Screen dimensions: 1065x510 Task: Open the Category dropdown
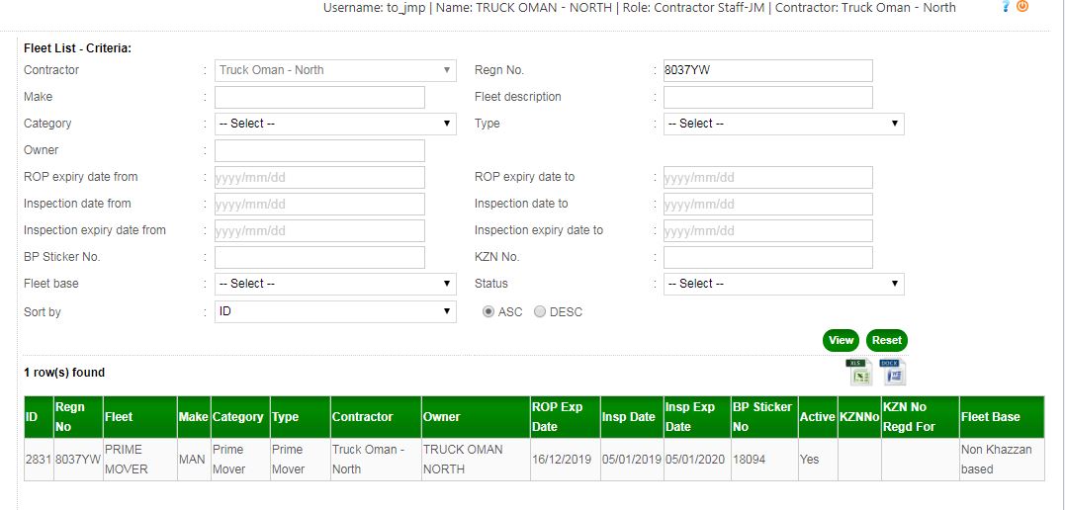(335, 124)
